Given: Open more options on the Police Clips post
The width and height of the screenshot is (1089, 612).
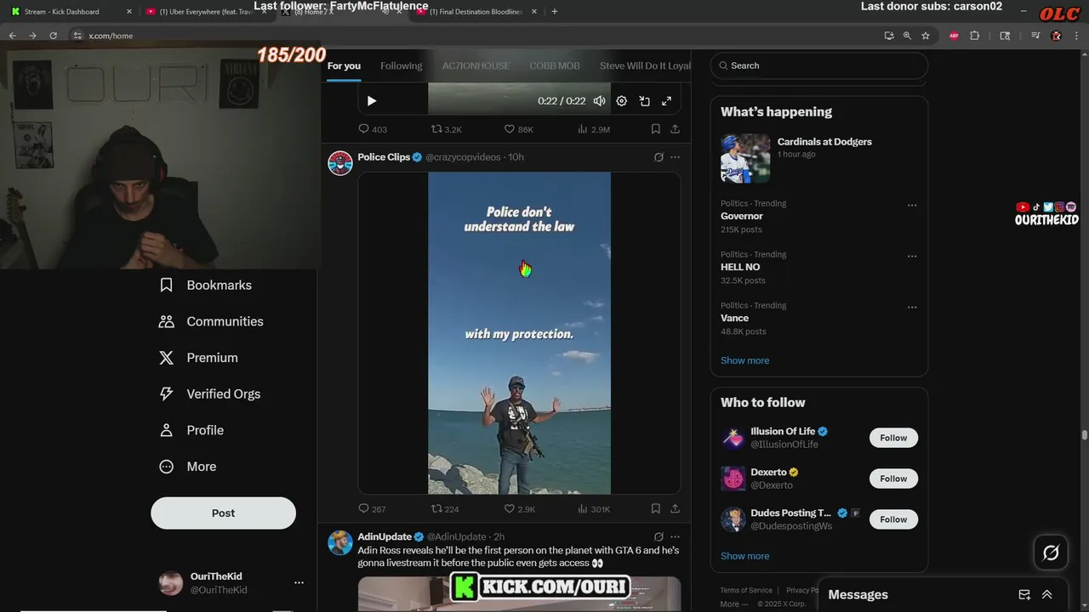Looking at the screenshot, I should [675, 157].
